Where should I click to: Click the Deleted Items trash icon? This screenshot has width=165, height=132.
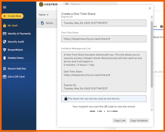[5, 58]
